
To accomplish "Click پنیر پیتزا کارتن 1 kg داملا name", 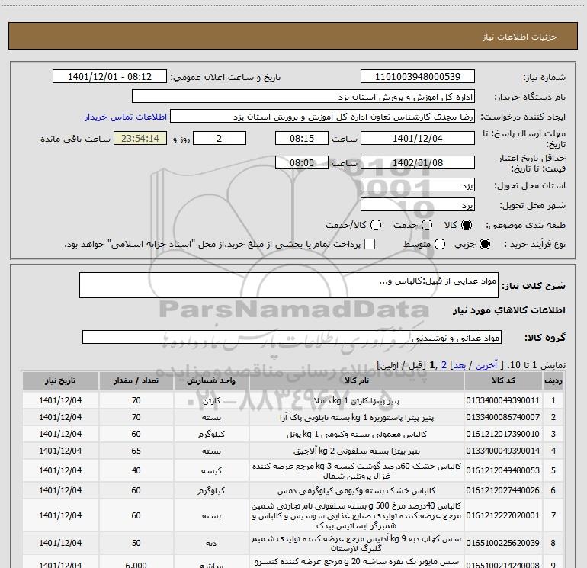I will pos(357,400).
